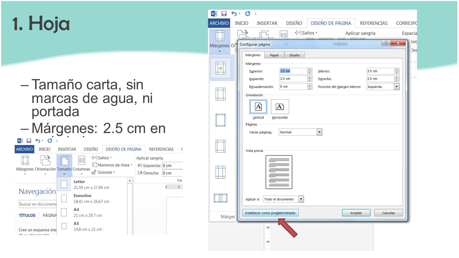Click Redo icon in Word window showing Tamaño menu
The width and height of the screenshot is (459, 258).
click(49, 141)
